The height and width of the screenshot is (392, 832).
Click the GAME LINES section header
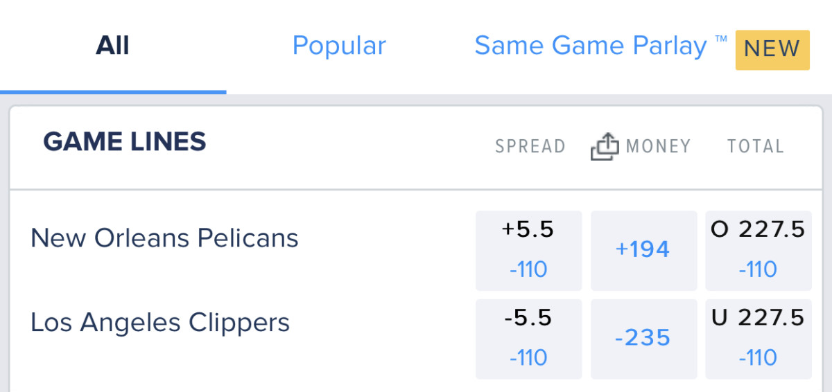pyautogui.click(x=125, y=142)
